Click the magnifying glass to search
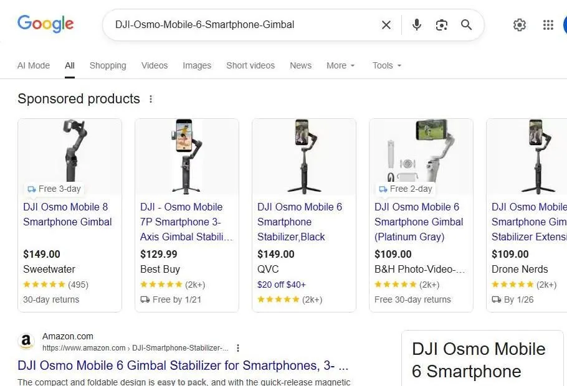This screenshot has height=386, width=567. pyautogui.click(x=466, y=25)
